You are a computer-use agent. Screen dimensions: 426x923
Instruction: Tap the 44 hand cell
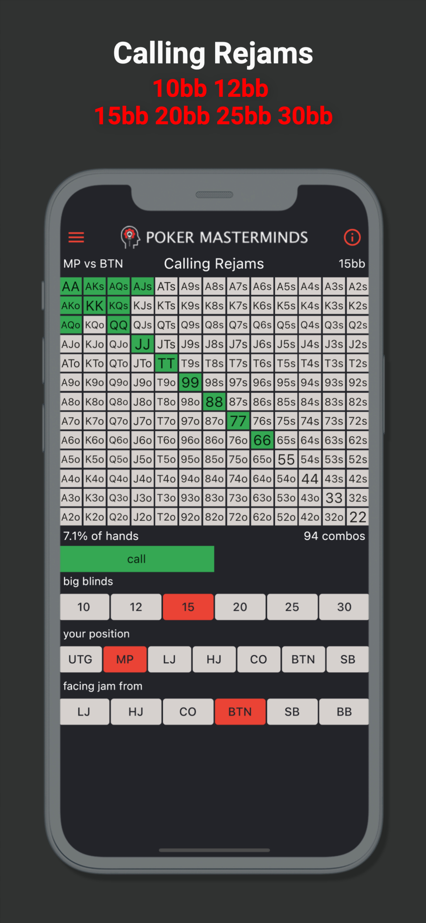(x=310, y=478)
